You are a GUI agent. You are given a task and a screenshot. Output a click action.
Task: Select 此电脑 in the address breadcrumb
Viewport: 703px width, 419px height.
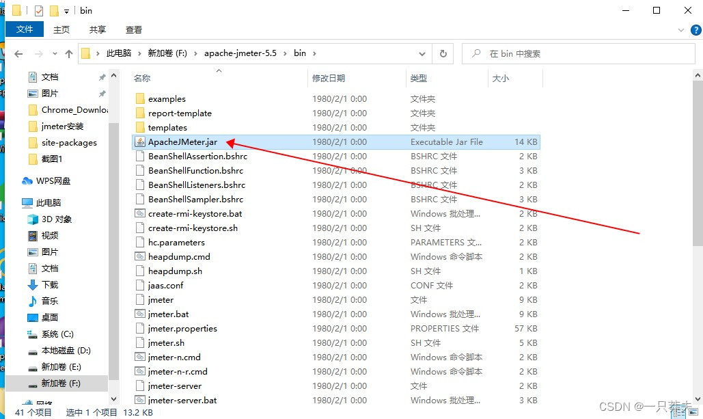point(119,53)
